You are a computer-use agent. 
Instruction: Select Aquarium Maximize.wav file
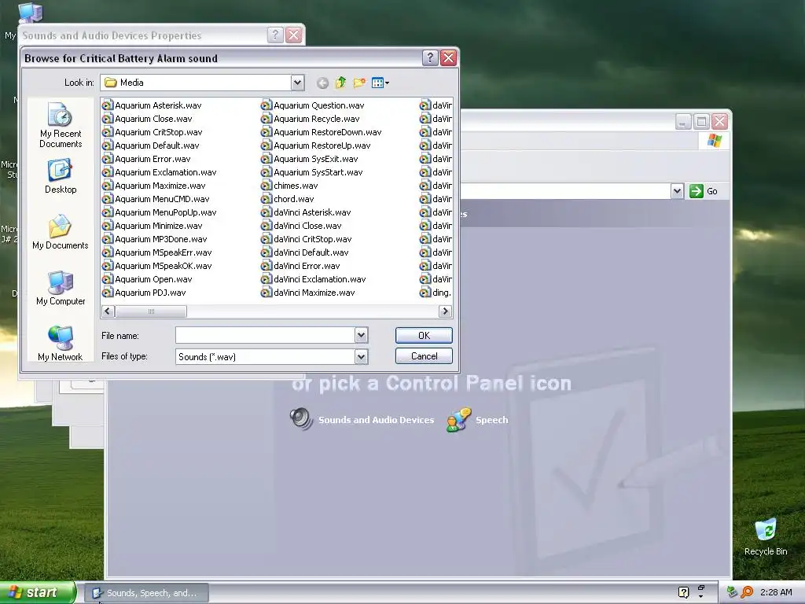tap(154, 186)
